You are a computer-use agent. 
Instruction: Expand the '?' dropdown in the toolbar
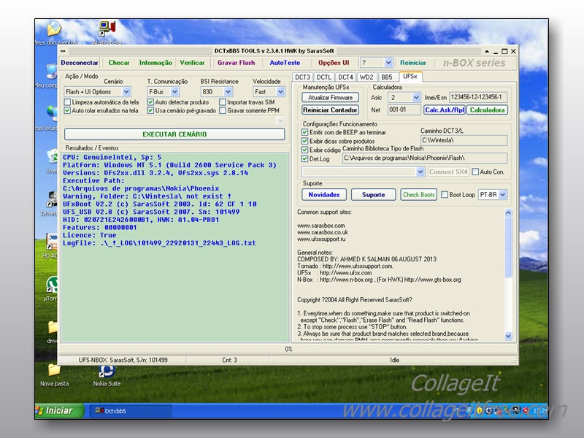click(x=388, y=63)
